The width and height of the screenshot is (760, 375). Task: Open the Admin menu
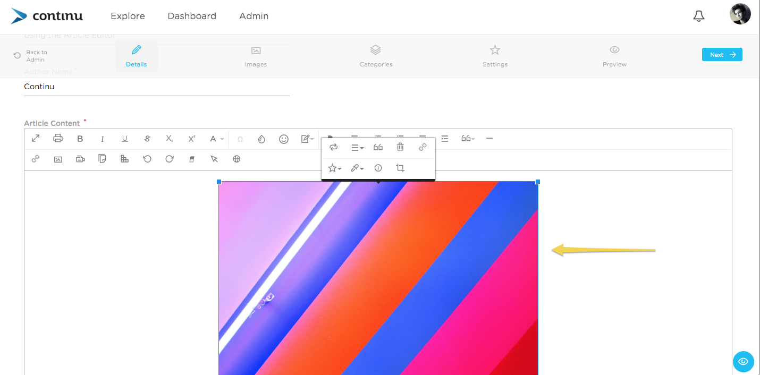254,16
